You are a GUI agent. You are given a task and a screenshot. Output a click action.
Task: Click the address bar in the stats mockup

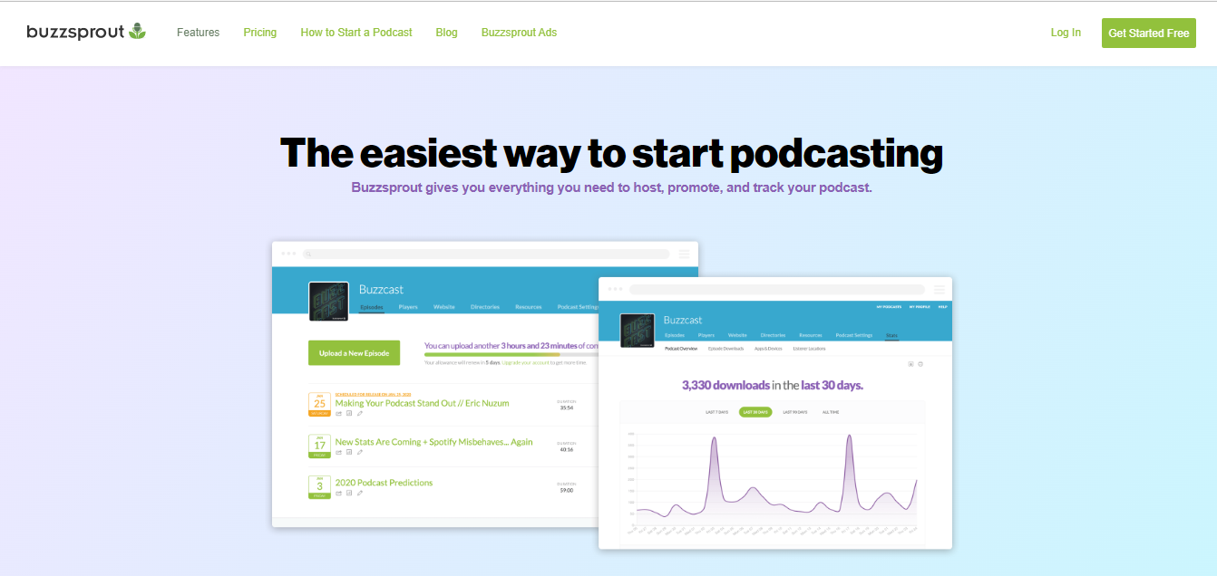point(777,289)
